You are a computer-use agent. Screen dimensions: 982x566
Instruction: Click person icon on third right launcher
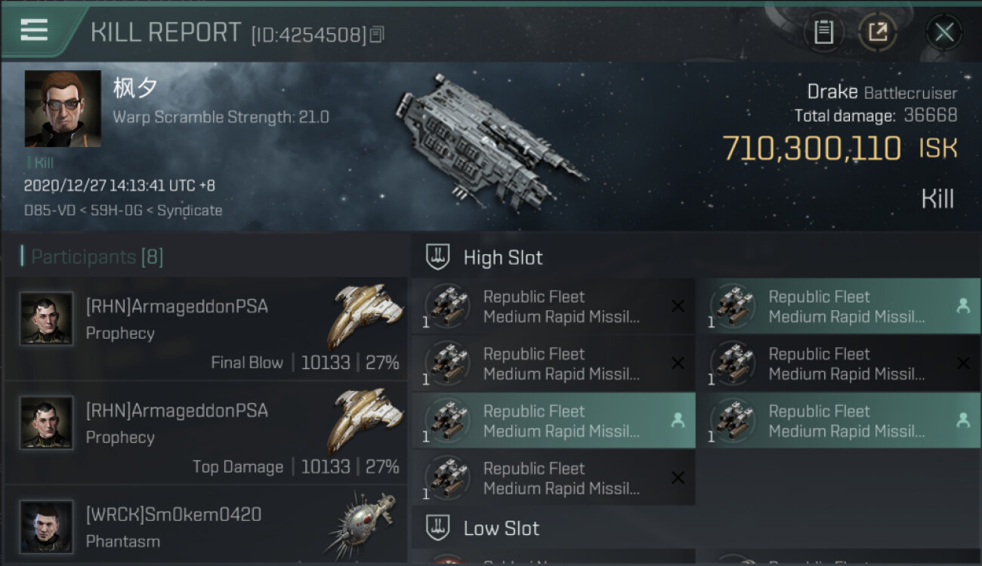[963, 421]
